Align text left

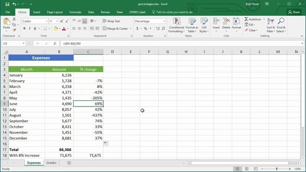click(74, 29)
